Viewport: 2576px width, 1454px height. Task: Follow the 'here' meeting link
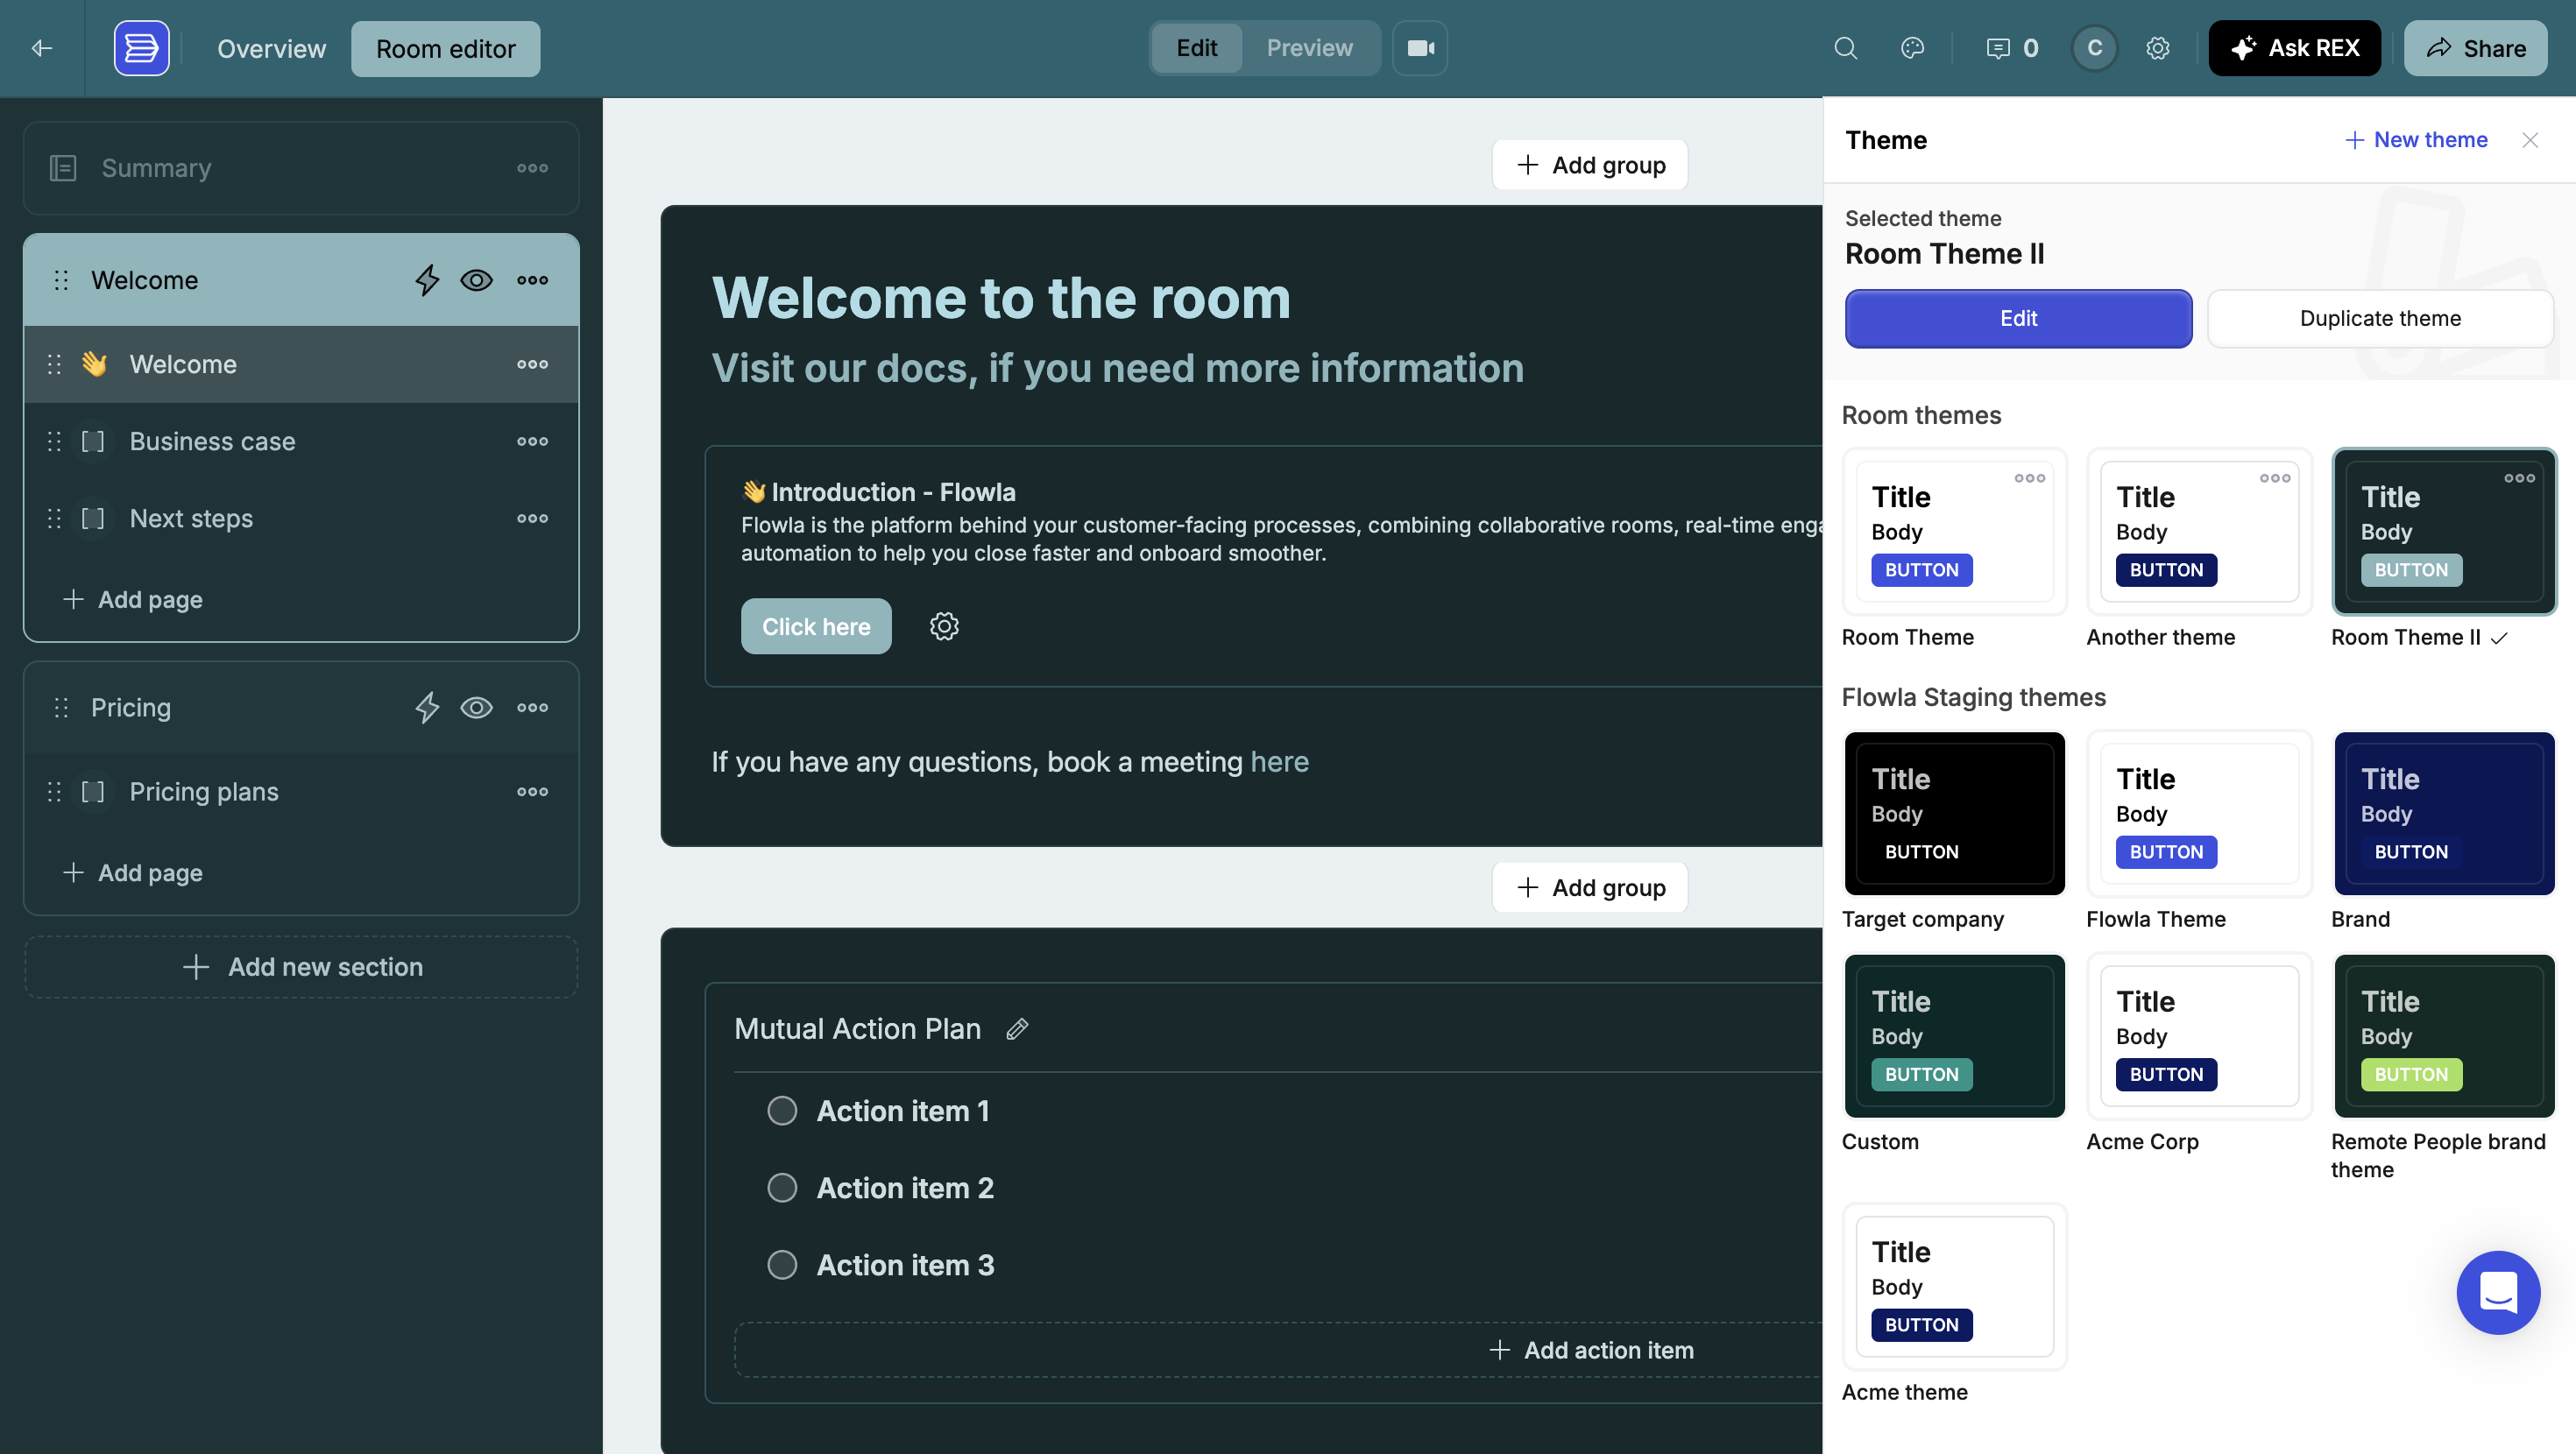pyautogui.click(x=1279, y=762)
